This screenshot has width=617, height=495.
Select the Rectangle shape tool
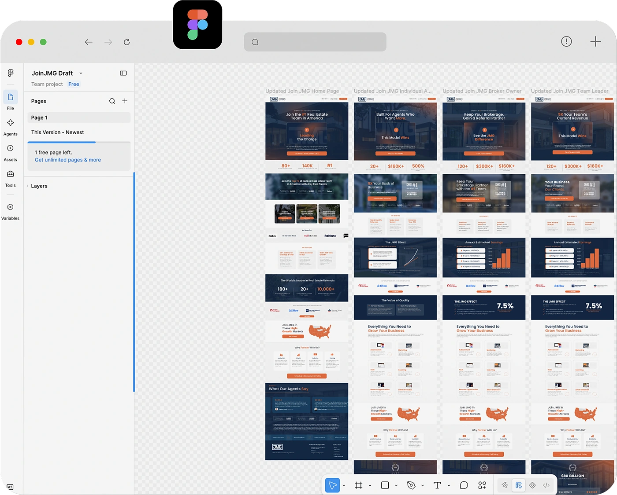385,485
